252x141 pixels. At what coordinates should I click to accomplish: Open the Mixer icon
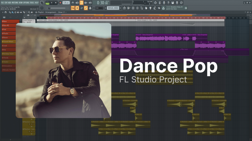pos(137,8)
